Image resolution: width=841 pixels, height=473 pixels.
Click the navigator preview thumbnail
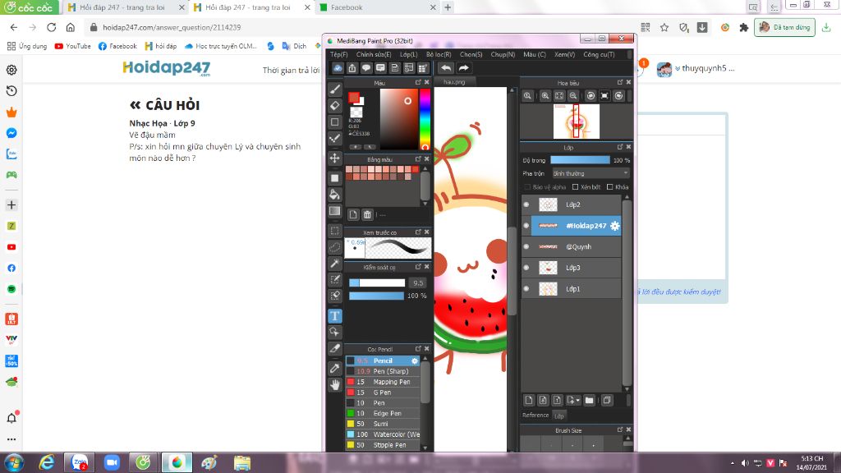576,122
